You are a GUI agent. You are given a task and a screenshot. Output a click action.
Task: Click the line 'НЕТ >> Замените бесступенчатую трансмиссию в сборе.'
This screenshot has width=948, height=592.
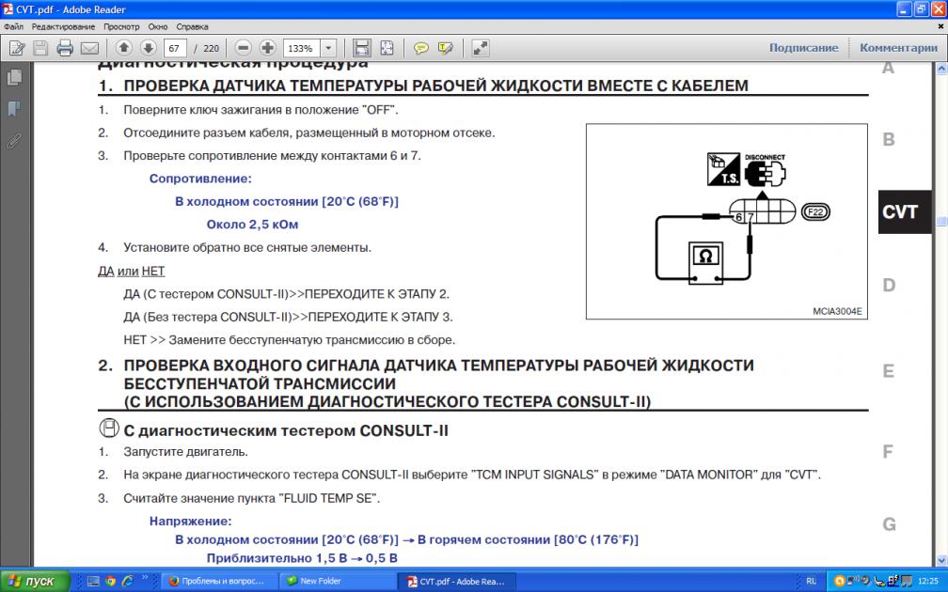point(289,340)
